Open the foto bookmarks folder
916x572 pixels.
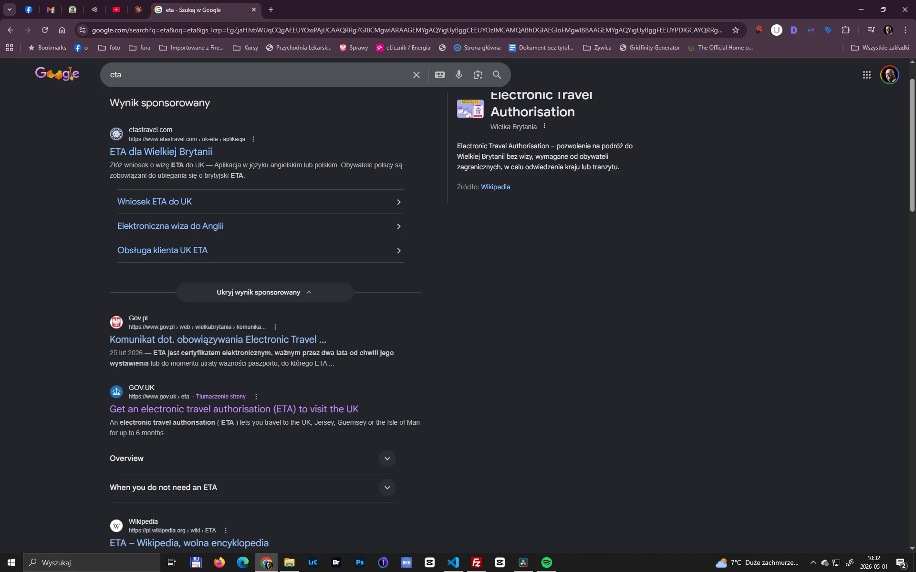coord(109,48)
